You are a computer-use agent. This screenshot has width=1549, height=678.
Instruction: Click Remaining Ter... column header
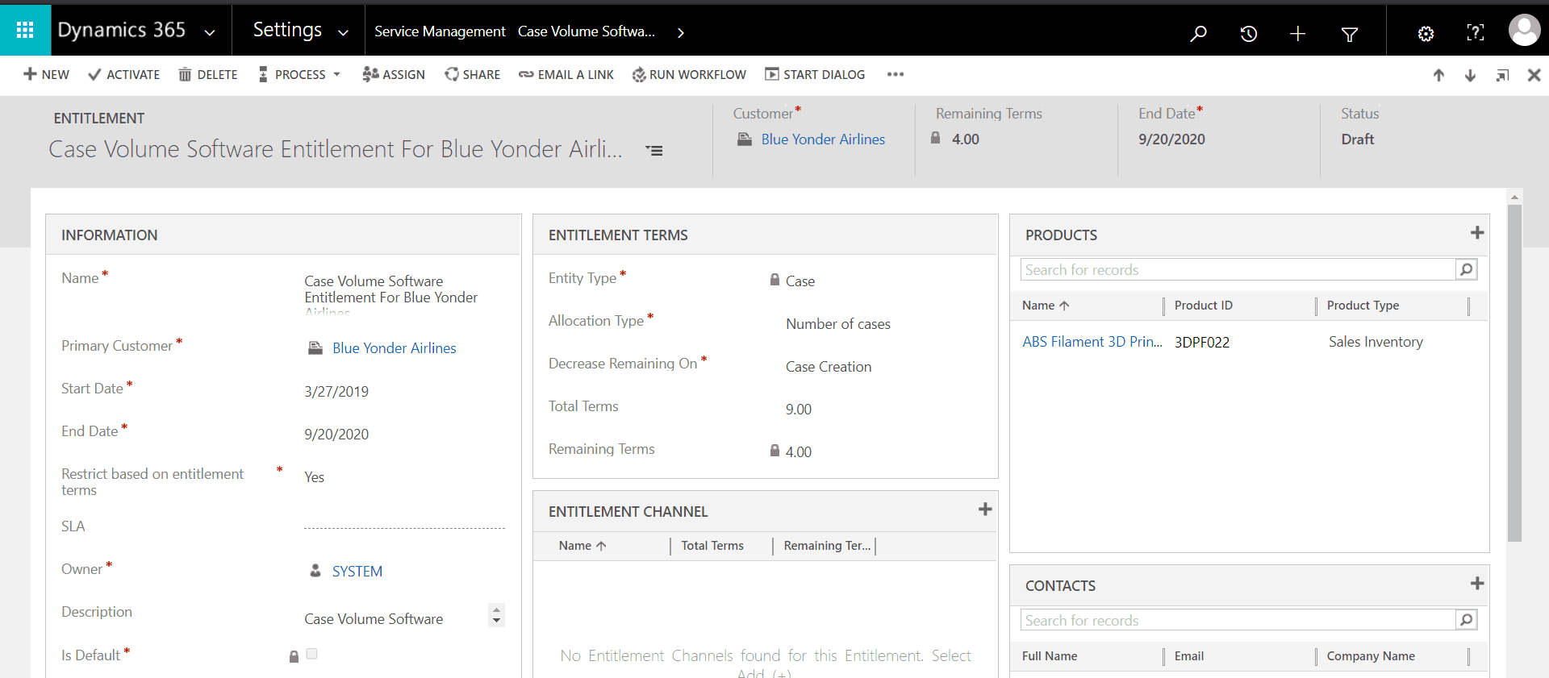(827, 546)
